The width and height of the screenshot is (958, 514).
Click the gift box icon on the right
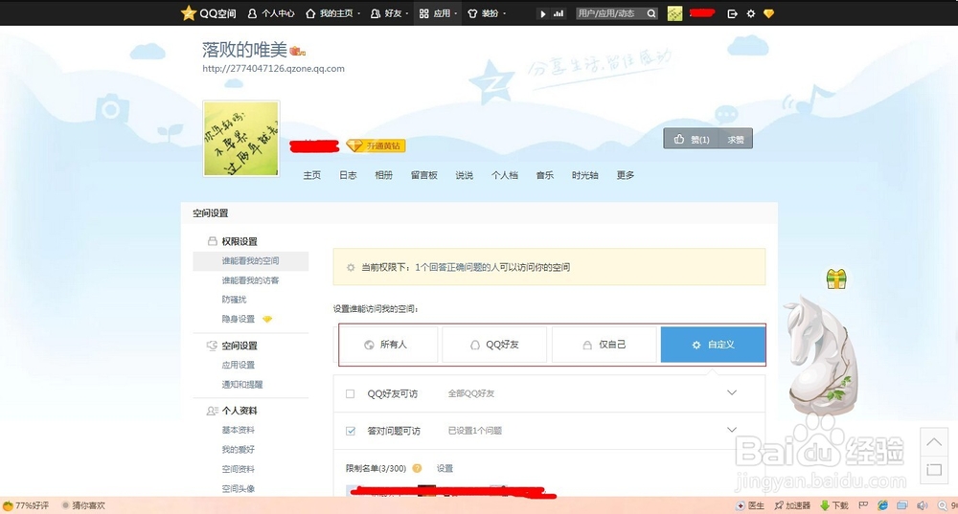(836, 279)
